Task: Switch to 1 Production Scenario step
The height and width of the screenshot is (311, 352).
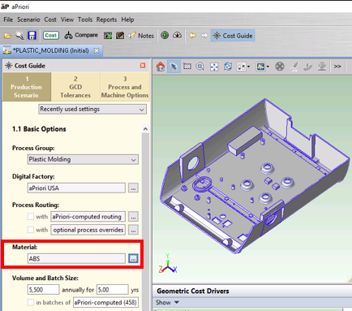Action: [x=27, y=87]
